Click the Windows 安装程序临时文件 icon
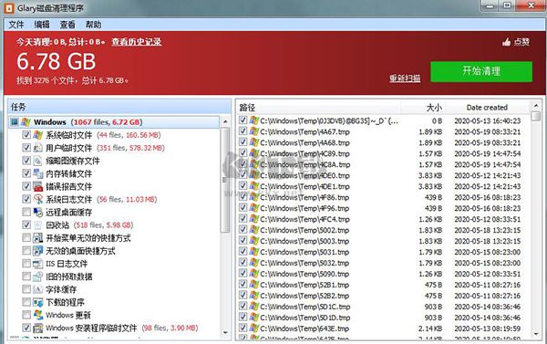547x344 pixels. click(37, 328)
